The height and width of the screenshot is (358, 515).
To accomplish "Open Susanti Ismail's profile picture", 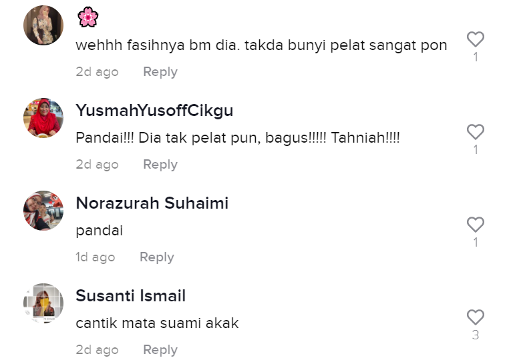I will (43, 303).
